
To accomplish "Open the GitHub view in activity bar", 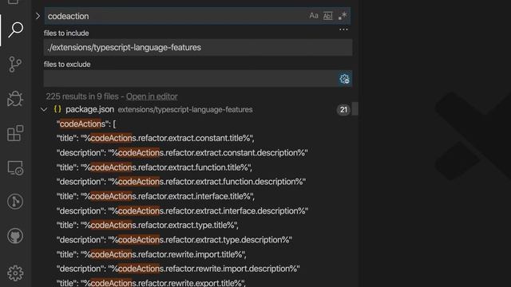I will [15, 236].
